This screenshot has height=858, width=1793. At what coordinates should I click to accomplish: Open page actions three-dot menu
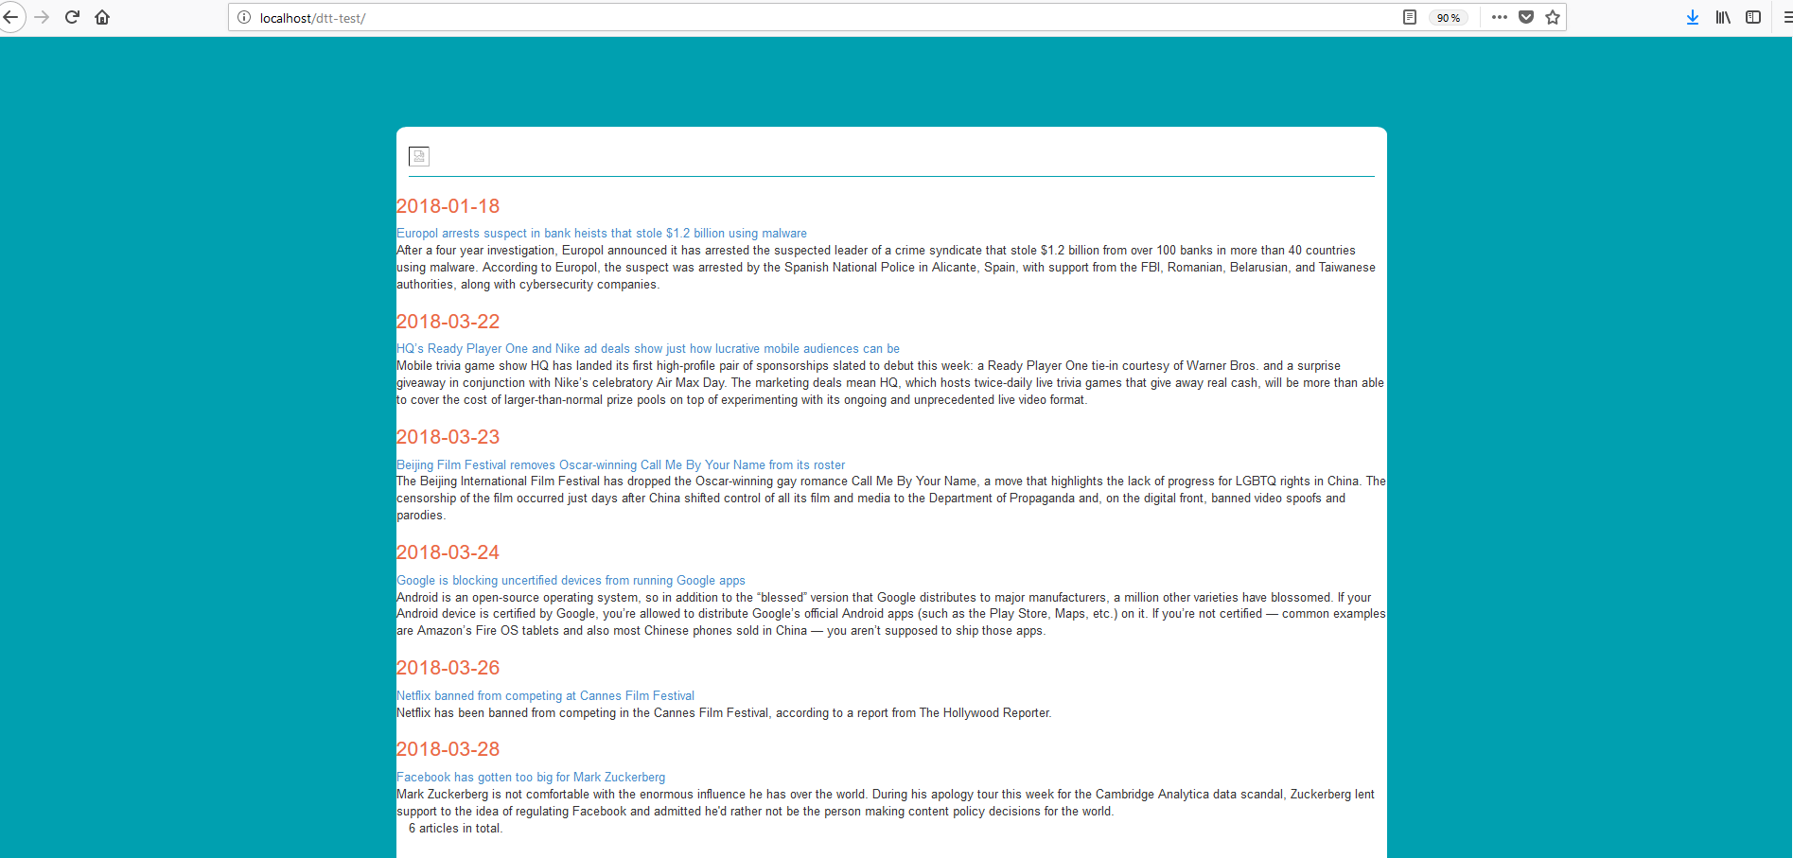coord(1499,17)
